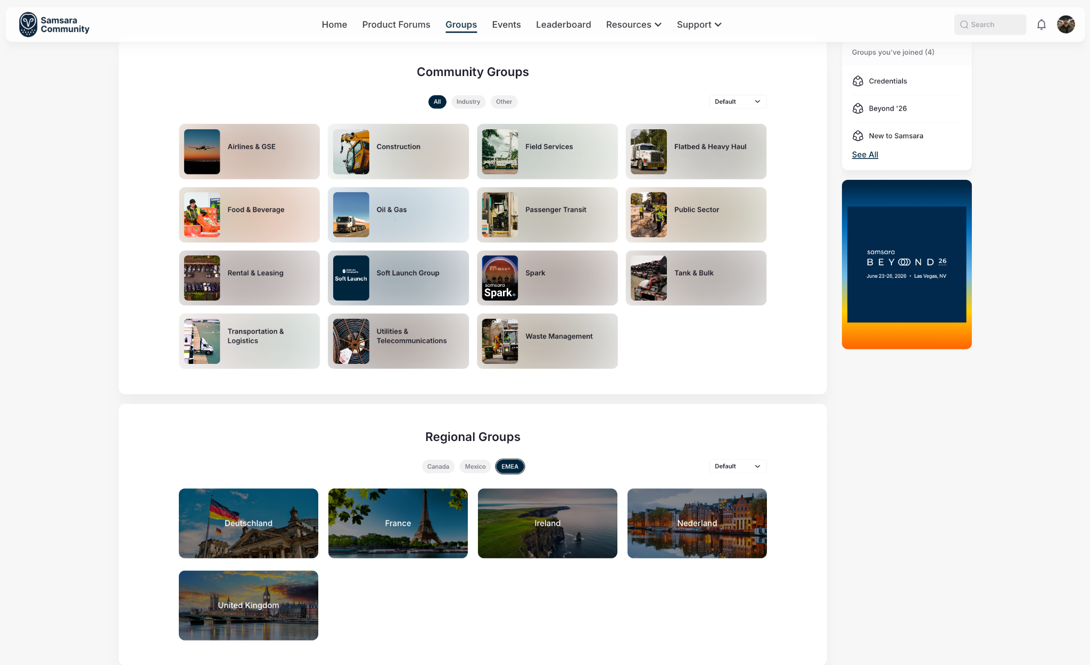Filter community groups by Industry
Screen dimensions: 1090x665
[468, 102]
